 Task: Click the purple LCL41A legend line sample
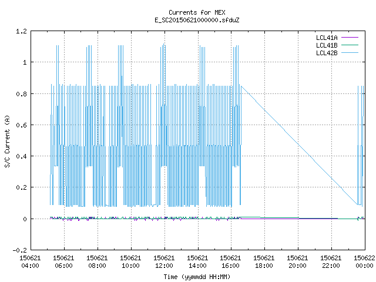[350, 38]
